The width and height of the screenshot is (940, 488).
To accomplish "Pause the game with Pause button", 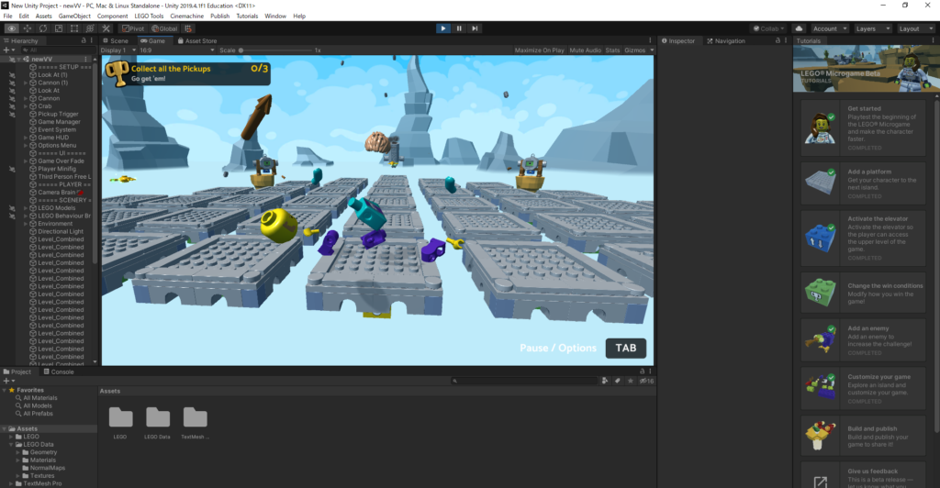I will pos(459,28).
